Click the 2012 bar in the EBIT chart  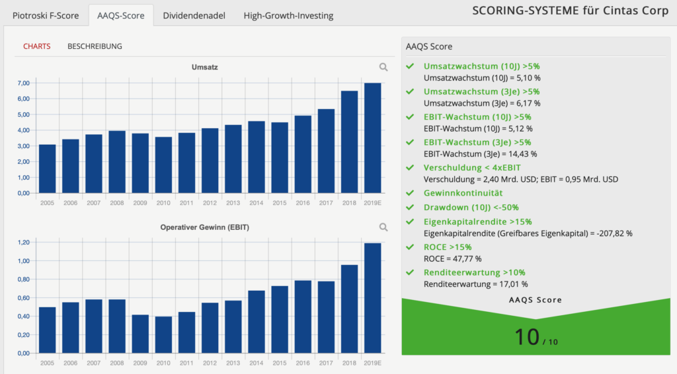[x=210, y=328]
